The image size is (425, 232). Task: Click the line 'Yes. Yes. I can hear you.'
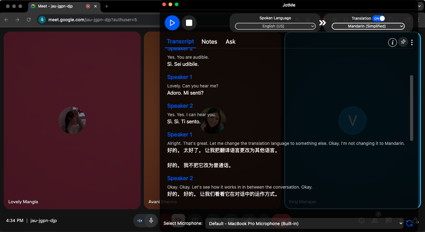pyautogui.click(x=191, y=115)
